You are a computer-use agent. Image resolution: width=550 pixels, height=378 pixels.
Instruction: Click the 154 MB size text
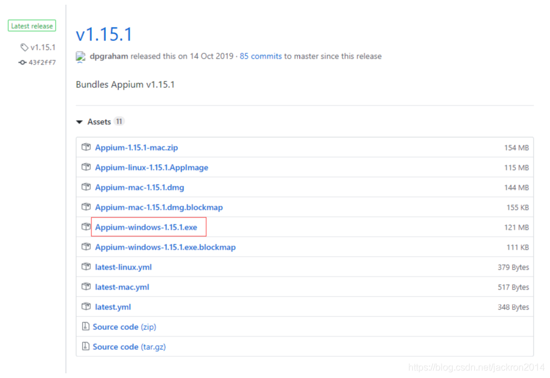coord(517,148)
